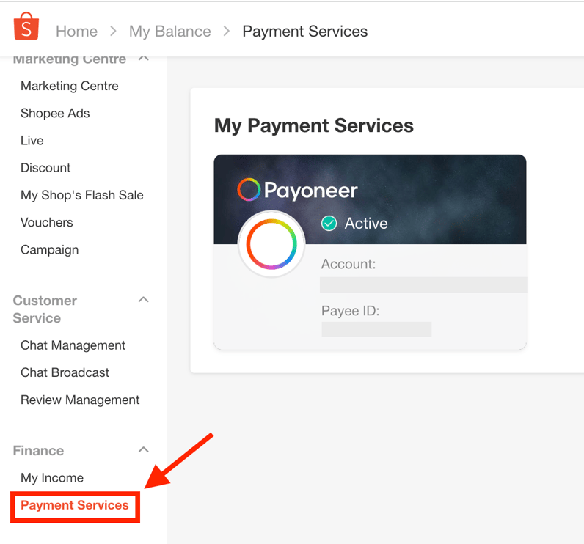584x544 pixels.
Task: Open My Balance breadcrumb link
Action: click(169, 32)
